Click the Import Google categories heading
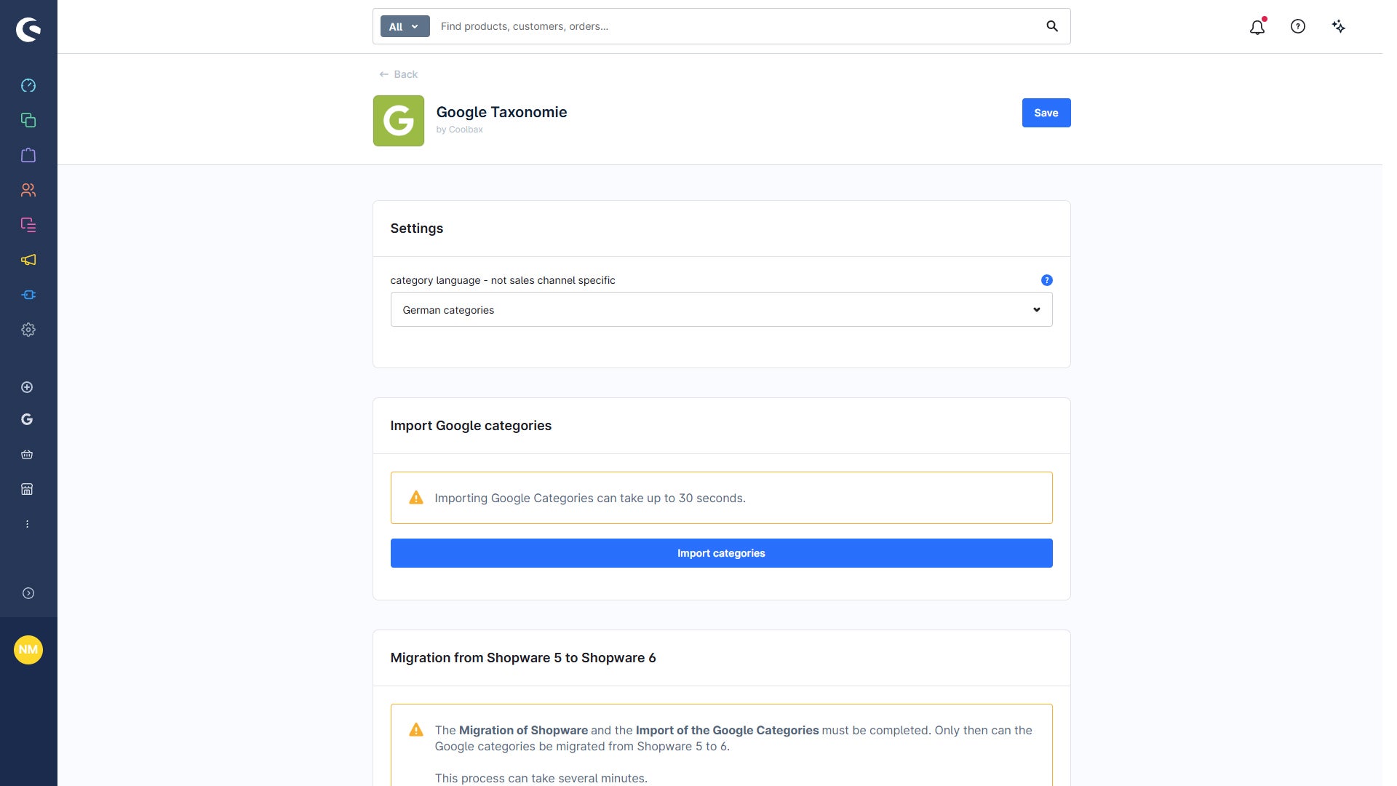Image resolution: width=1397 pixels, height=786 pixels. coord(471,426)
